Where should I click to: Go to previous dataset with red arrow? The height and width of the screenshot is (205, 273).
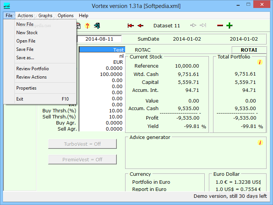tap(140, 26)
